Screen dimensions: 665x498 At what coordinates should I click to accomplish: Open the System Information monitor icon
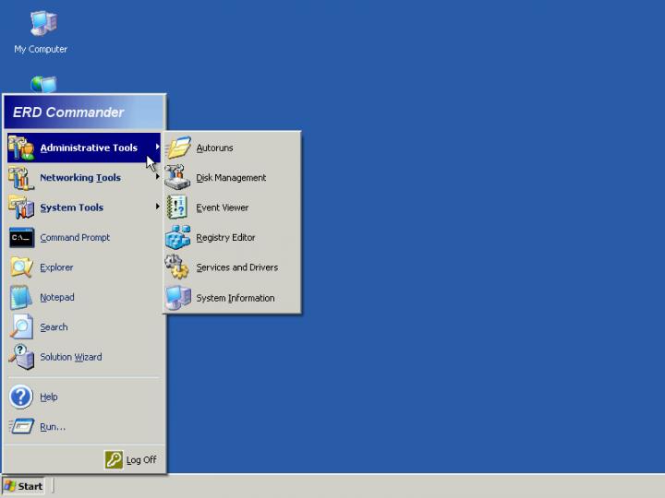(177, 298)
